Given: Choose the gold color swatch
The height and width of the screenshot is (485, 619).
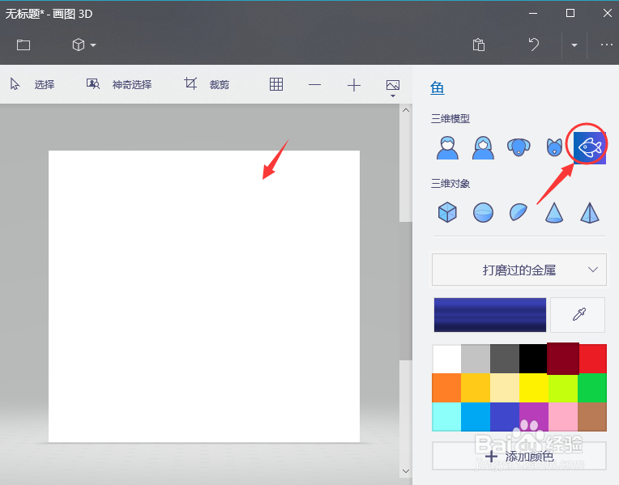Looking at the screenshot, I should point(476,388).
